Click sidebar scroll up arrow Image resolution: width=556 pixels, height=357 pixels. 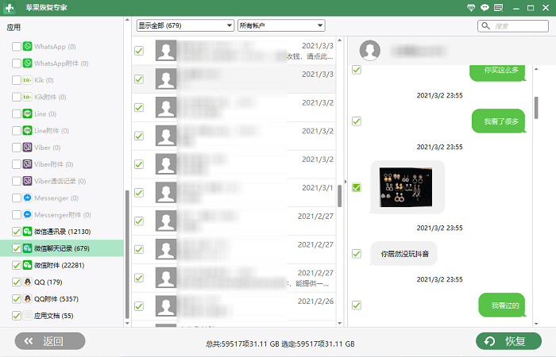(127, 20)
